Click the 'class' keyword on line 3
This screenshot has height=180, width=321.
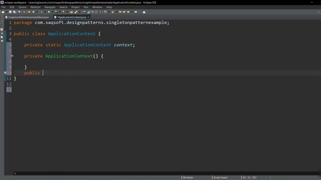39,33
